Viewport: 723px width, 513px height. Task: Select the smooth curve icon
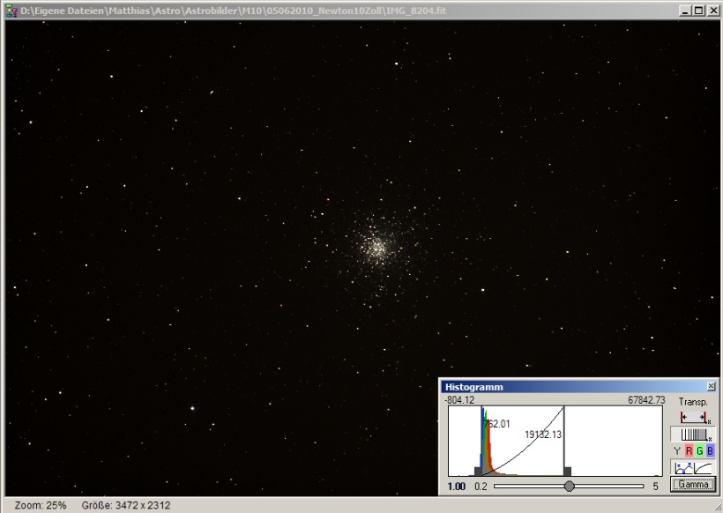(703, 468)
